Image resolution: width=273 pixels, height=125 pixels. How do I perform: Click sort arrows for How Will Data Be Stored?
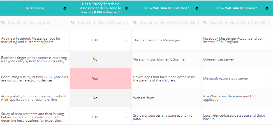267,8
